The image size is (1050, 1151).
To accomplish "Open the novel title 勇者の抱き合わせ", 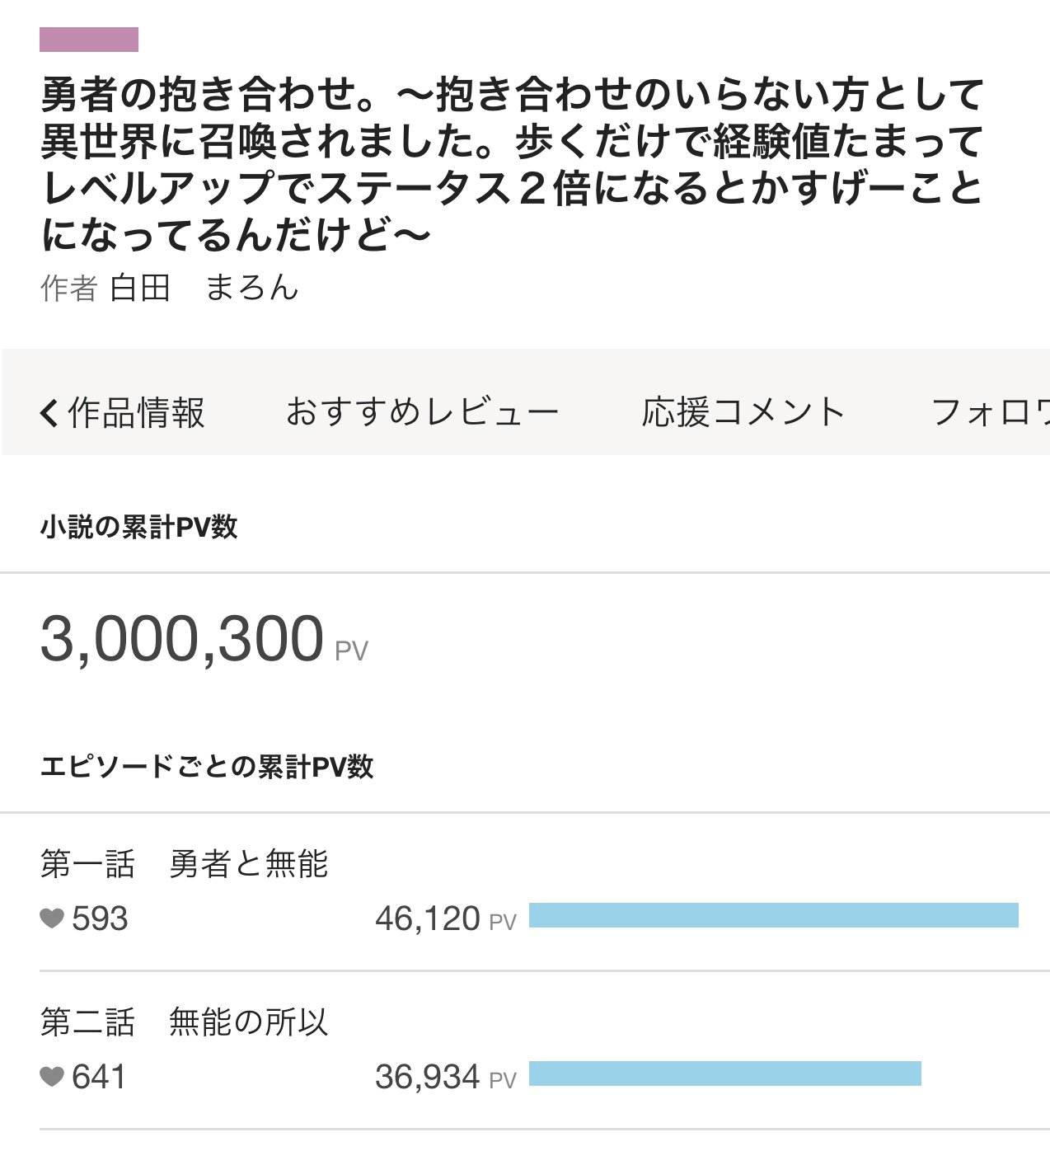I will tap(511, 164).
